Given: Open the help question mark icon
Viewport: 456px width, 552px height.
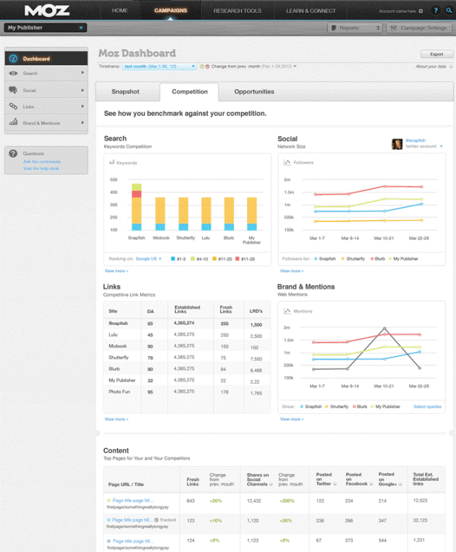Looking at the screenshot, I should pos(436,11).
